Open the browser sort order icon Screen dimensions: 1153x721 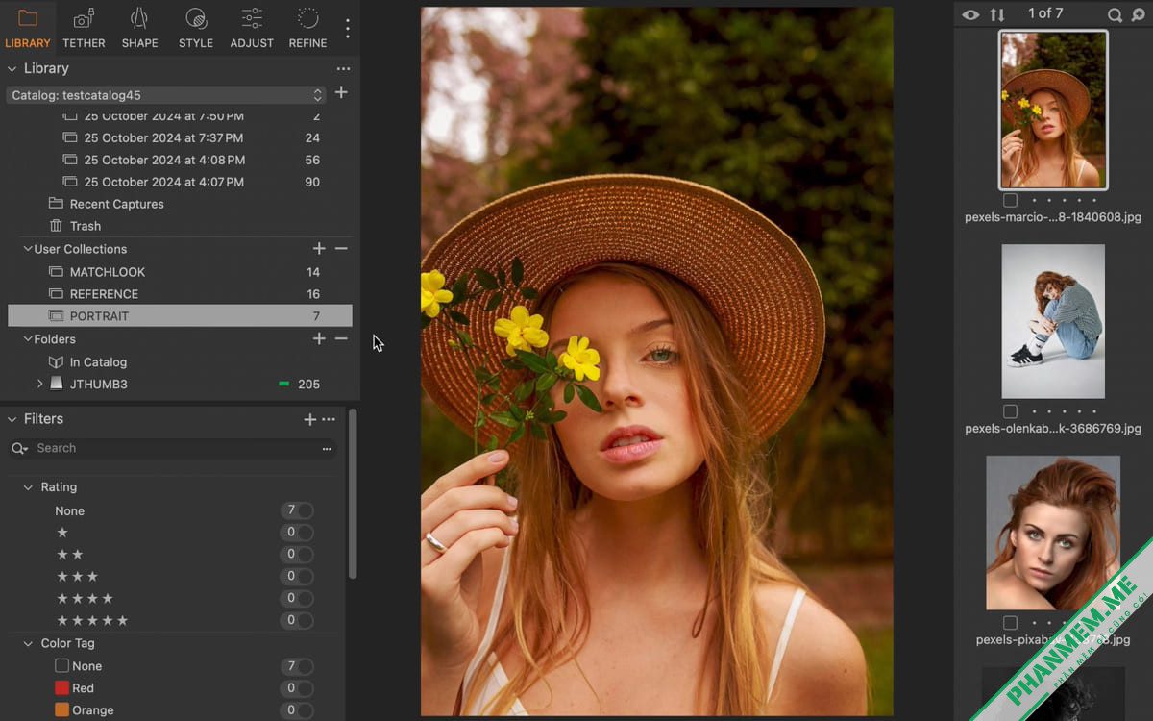click(997, 14)
